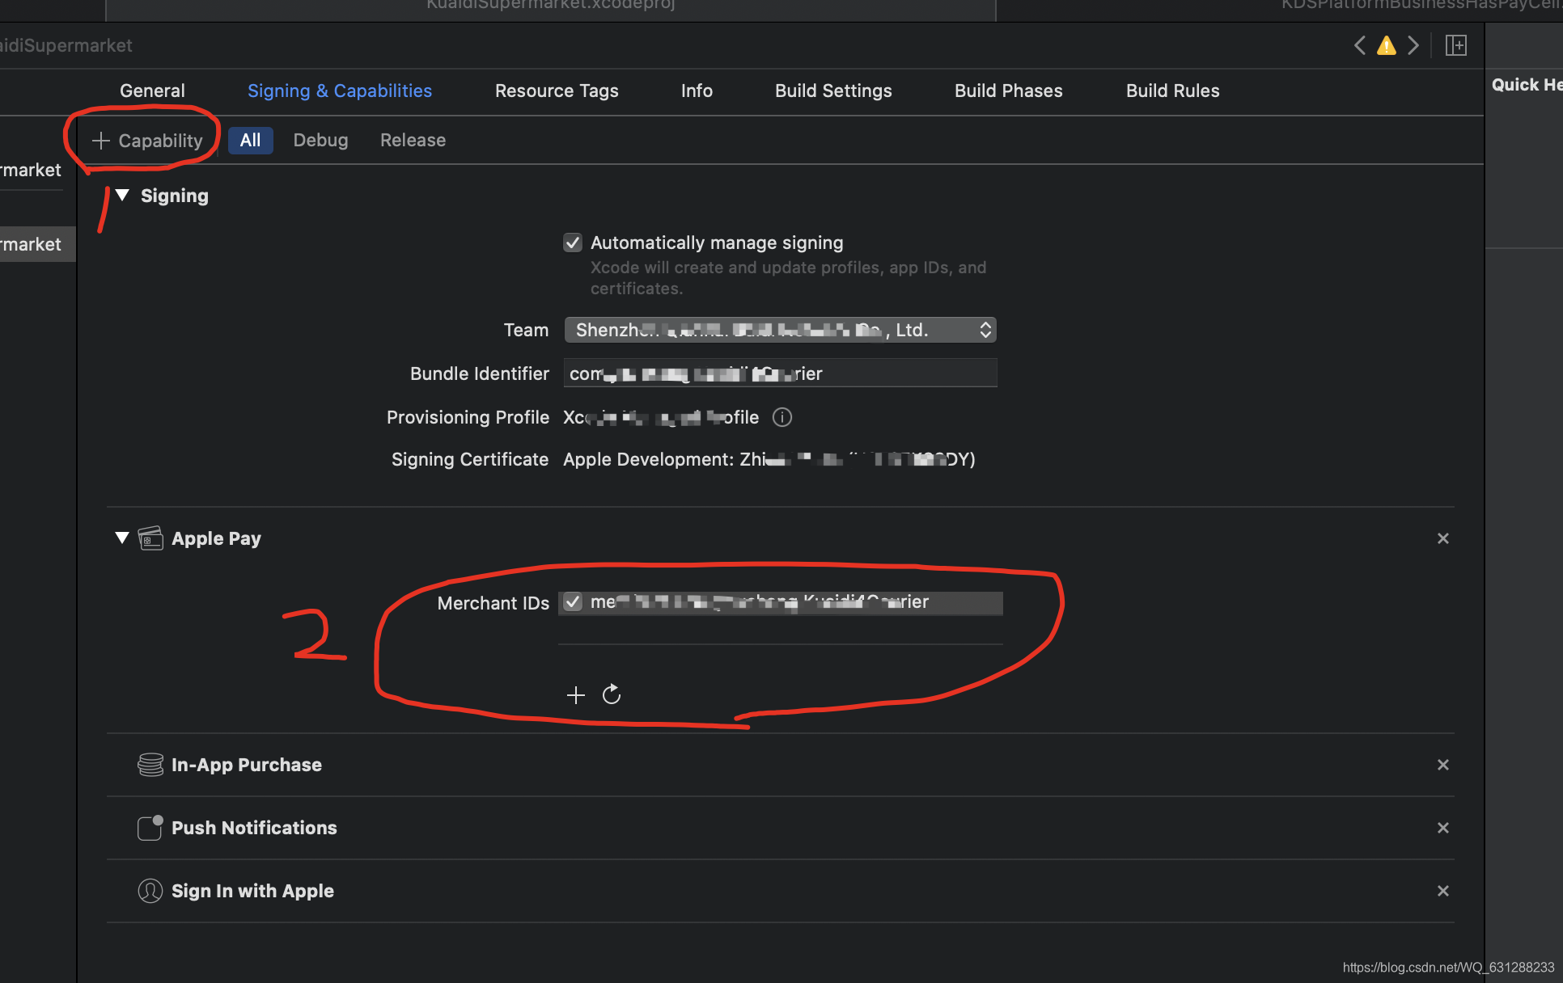
Task: Remove the Apple Pay capability
Action: click(1443, 538)
